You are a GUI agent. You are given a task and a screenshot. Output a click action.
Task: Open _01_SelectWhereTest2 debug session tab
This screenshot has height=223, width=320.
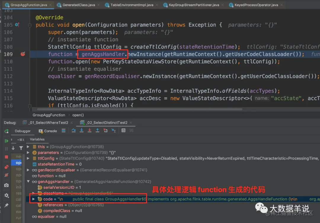point(48,122)
